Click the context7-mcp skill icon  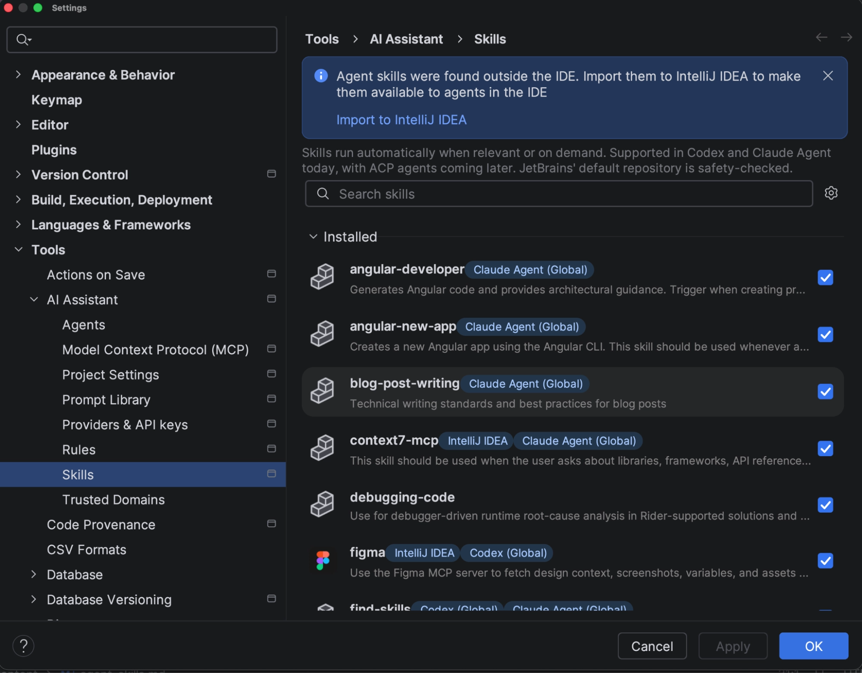coord(322,448)
